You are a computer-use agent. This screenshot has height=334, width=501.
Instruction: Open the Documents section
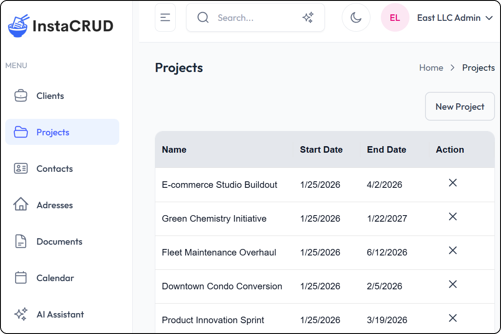tap(59, 242)
